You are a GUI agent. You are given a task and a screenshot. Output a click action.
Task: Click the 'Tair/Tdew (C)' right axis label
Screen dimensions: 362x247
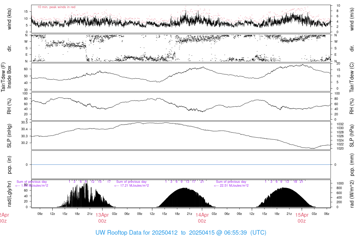coord(352,77)
